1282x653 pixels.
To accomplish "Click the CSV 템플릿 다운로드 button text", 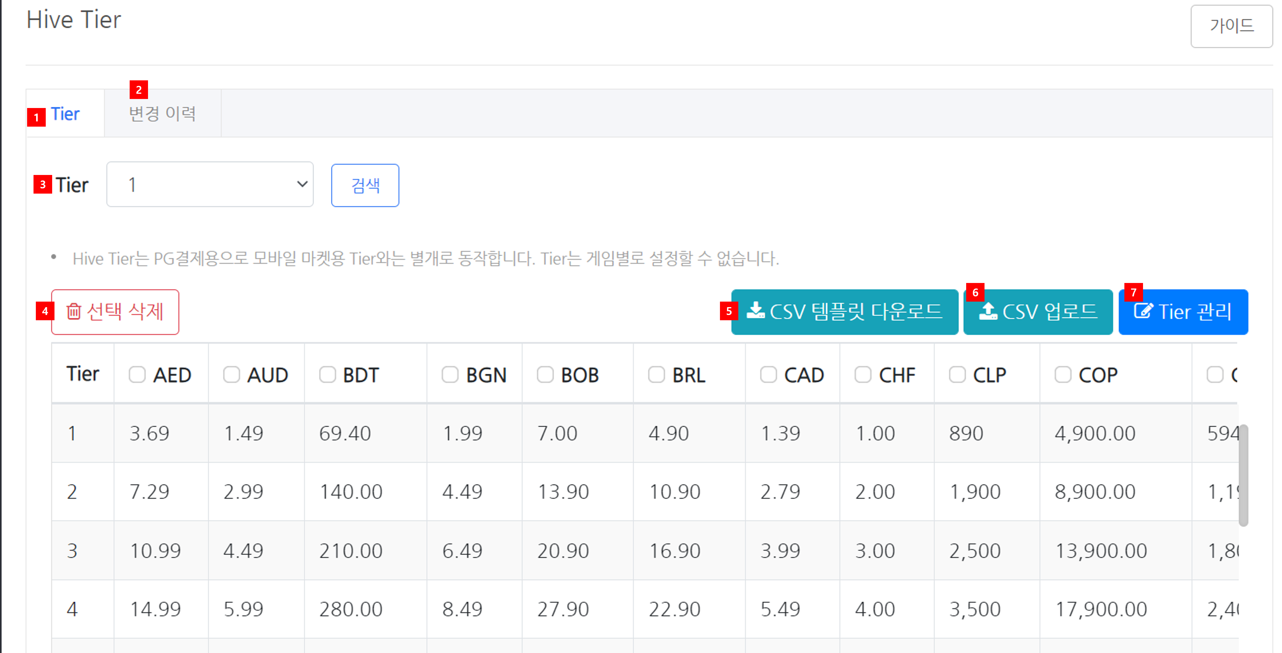I will (x=856, y=311).
